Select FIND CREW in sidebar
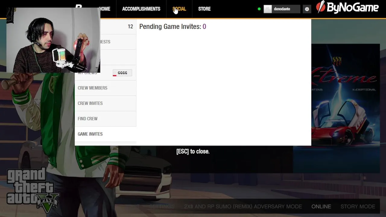 (x=105, y=119)
